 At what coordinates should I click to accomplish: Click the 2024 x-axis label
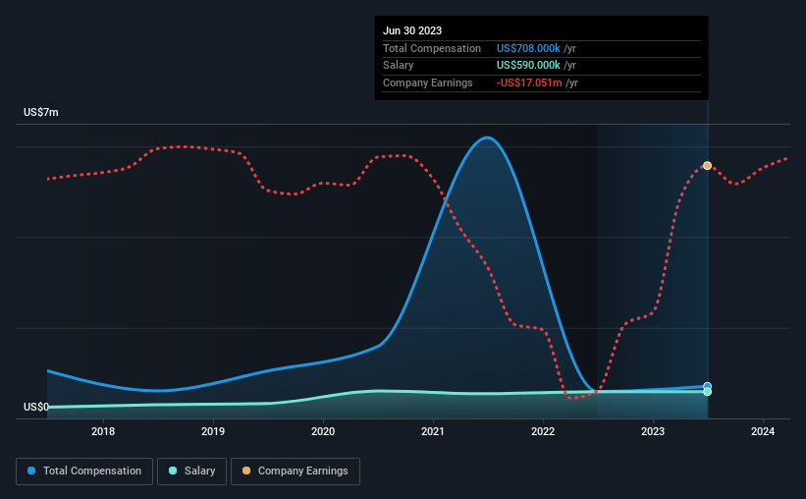tap(763, 431)
